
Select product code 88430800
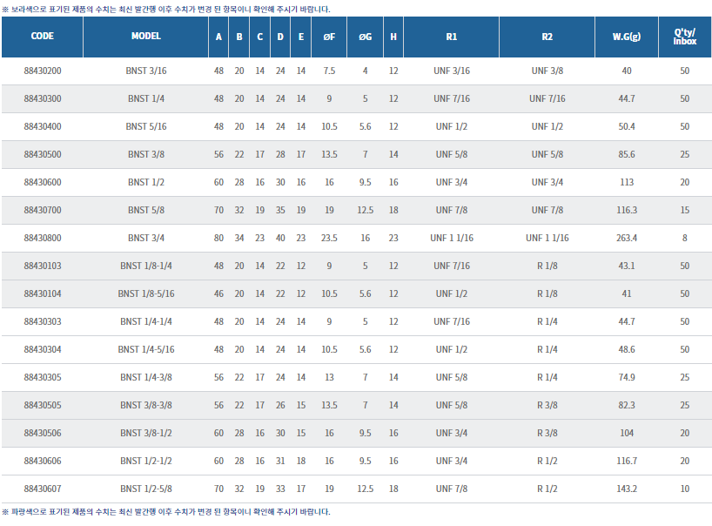[x=43, y=239]
